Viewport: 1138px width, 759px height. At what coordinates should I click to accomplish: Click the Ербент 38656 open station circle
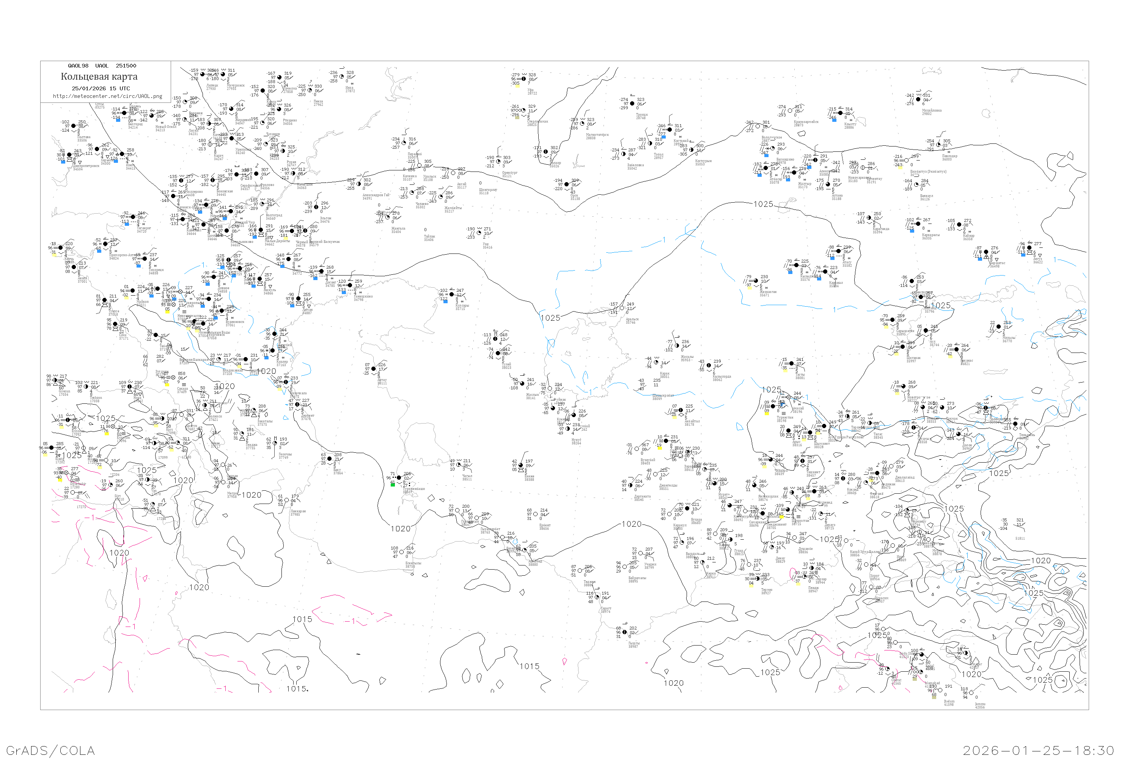coord(536,515)
